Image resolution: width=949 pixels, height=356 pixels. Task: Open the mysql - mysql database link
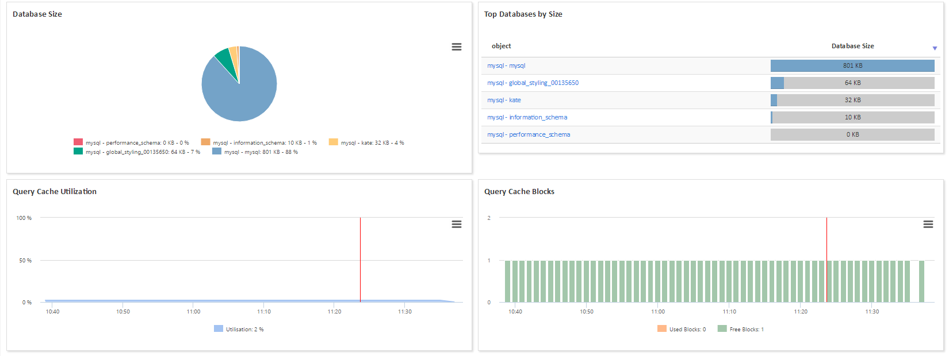click(506, 65)
